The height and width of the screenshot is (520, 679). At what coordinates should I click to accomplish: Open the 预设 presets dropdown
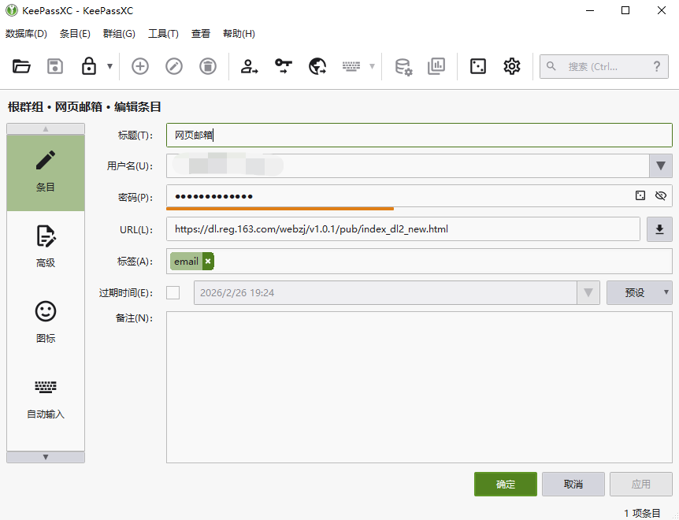pyautogui.click(x=639, y=292)
